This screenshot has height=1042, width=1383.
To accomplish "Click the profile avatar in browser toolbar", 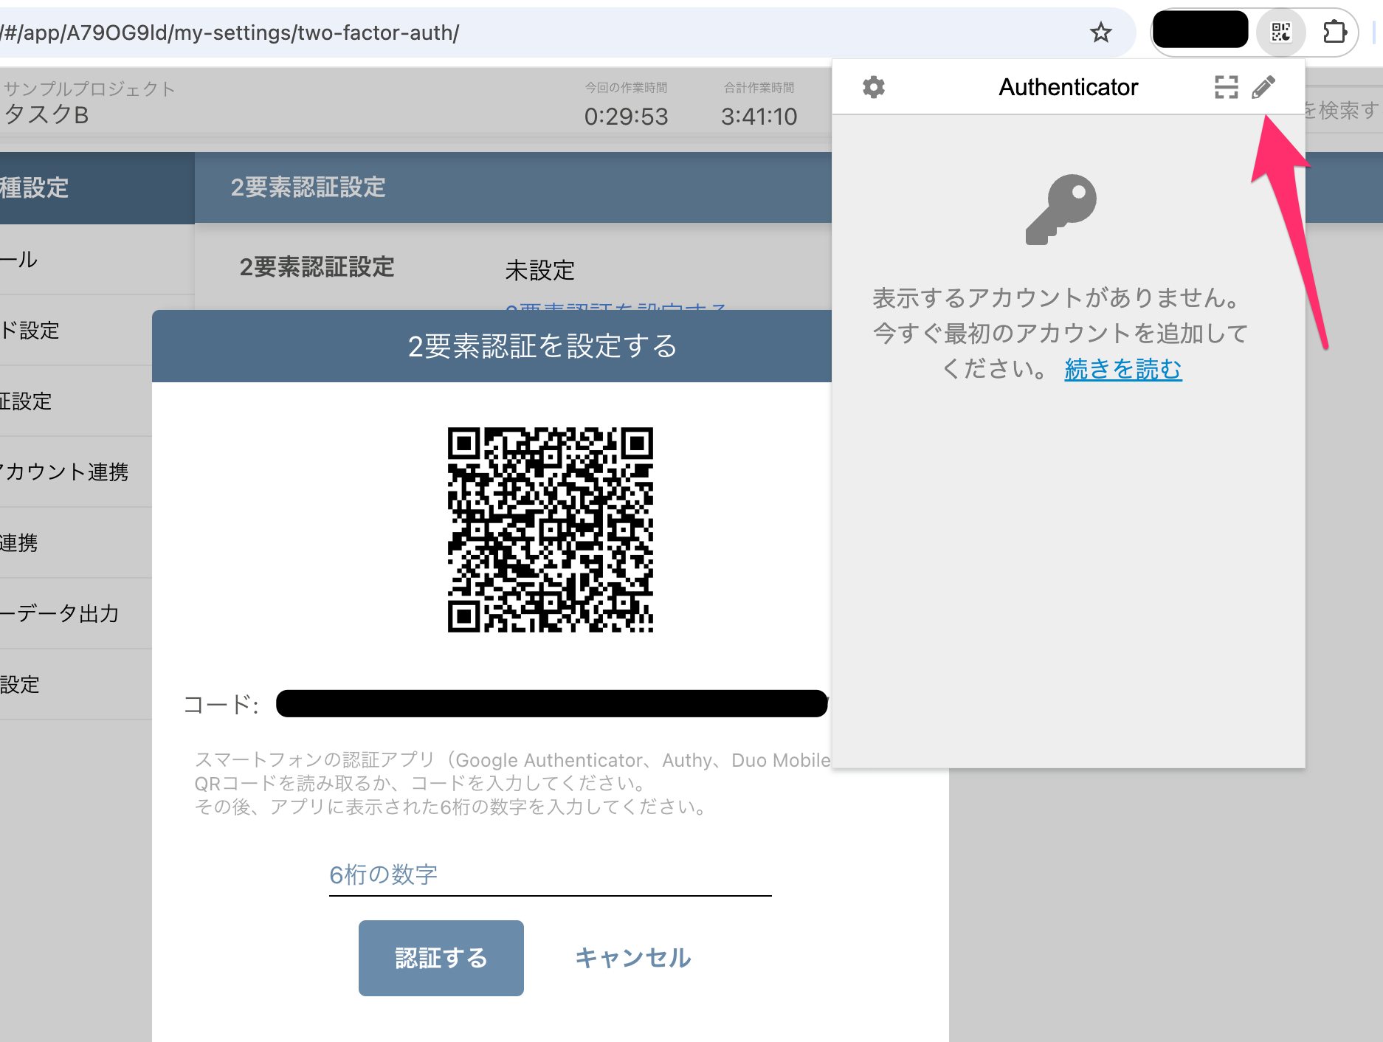I will (x=1200, y=30).
